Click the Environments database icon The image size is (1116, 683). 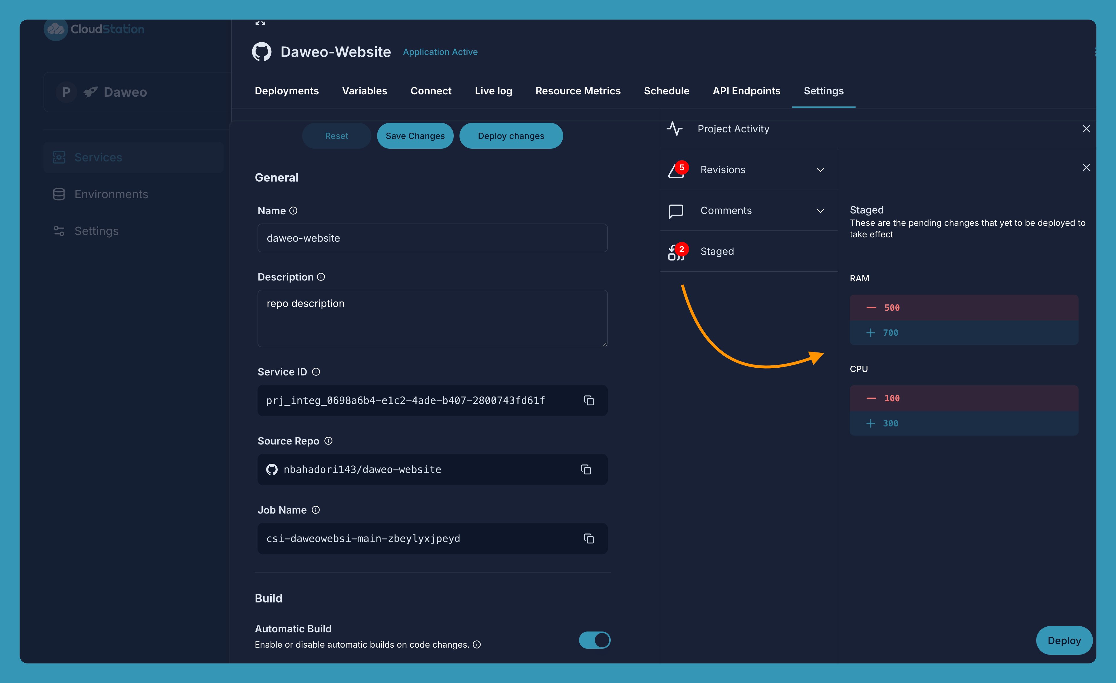[x=59, y=194]
